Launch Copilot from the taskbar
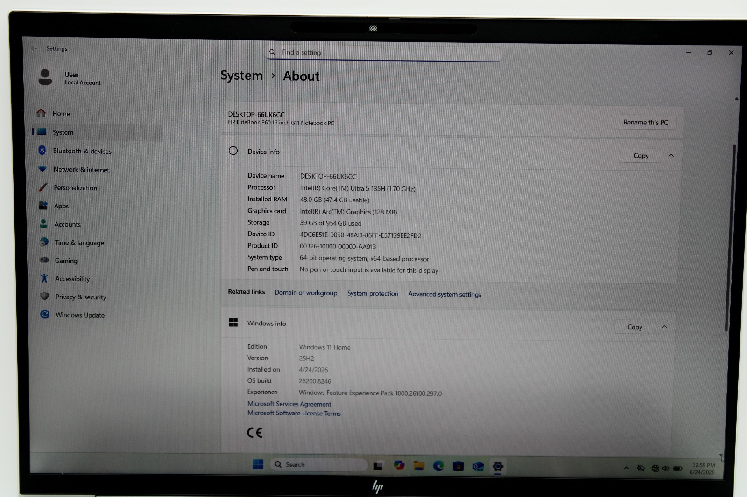This screenshot has width=747, height=497. point(399,465)
